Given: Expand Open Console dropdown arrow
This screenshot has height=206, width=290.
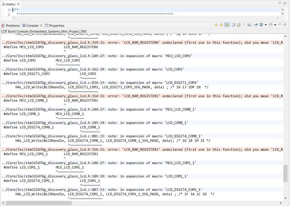Looking at the screenshot, I should click(x=275, y=25).
